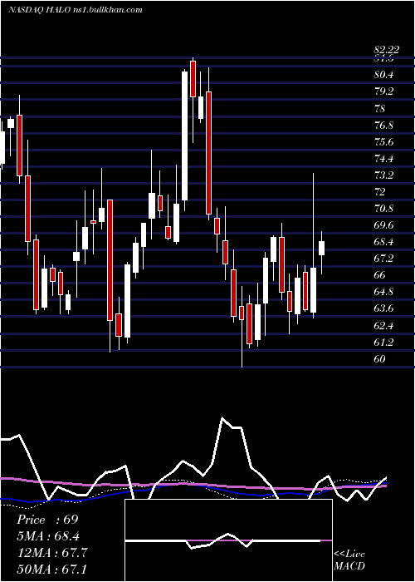This screenshot has height=582, width=415.
Task: Click the 63.6 price axis label
Action: point(383,308)
